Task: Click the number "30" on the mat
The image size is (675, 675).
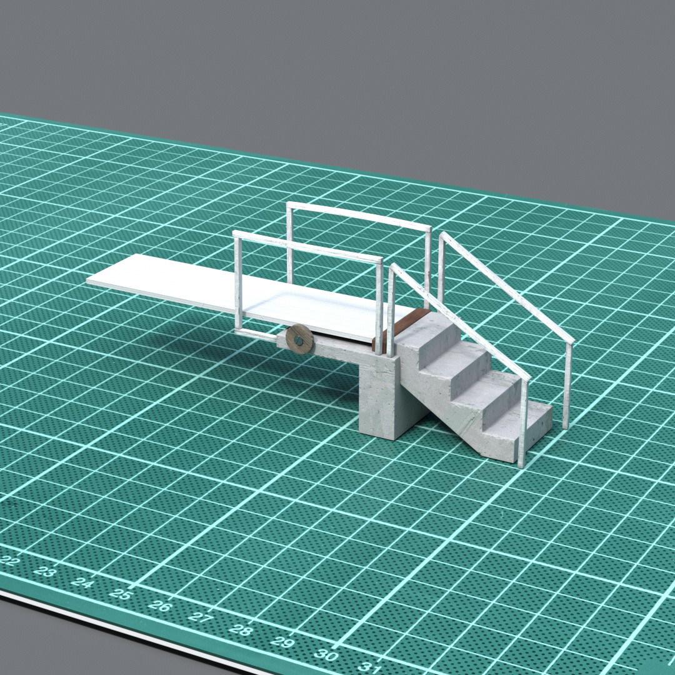Action: tap(326, 656)
